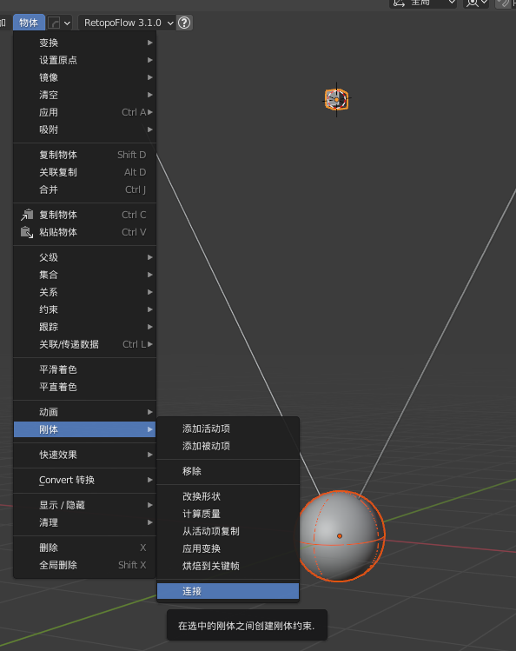516x651 pixels.
Task: Expand the 跟踪 submenu
Action: click(84, 327)
